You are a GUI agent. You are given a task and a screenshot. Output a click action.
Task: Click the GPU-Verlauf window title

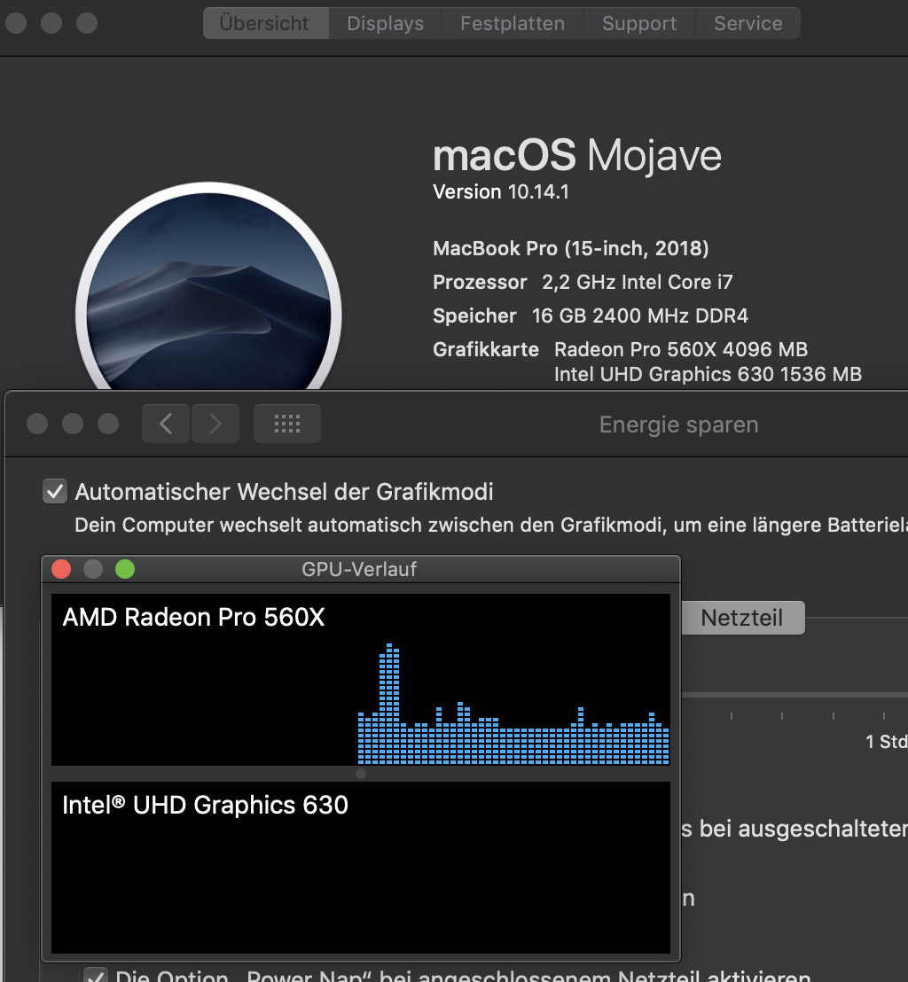point(359,569)
